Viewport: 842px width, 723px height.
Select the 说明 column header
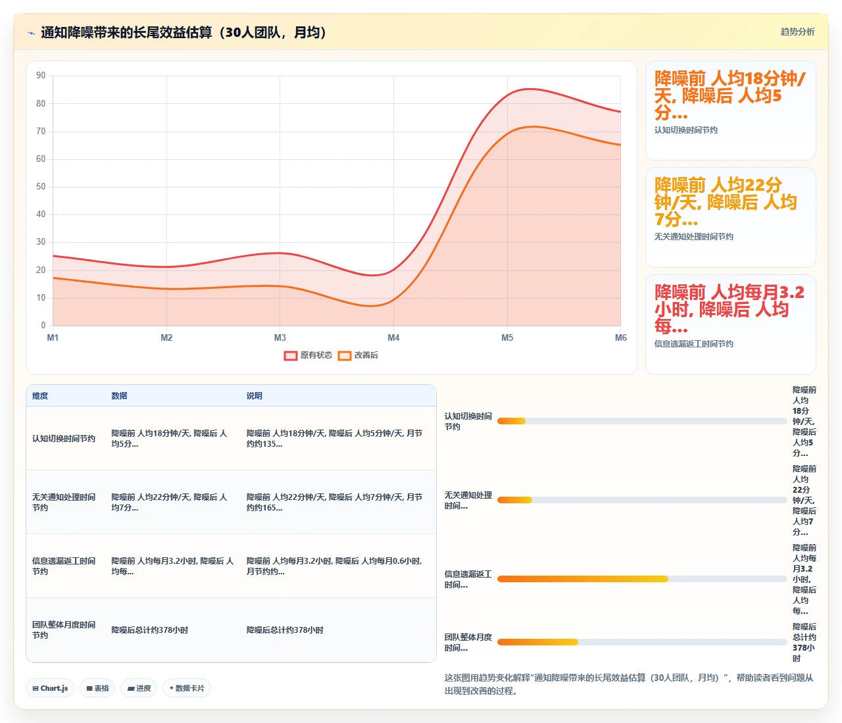255,396
